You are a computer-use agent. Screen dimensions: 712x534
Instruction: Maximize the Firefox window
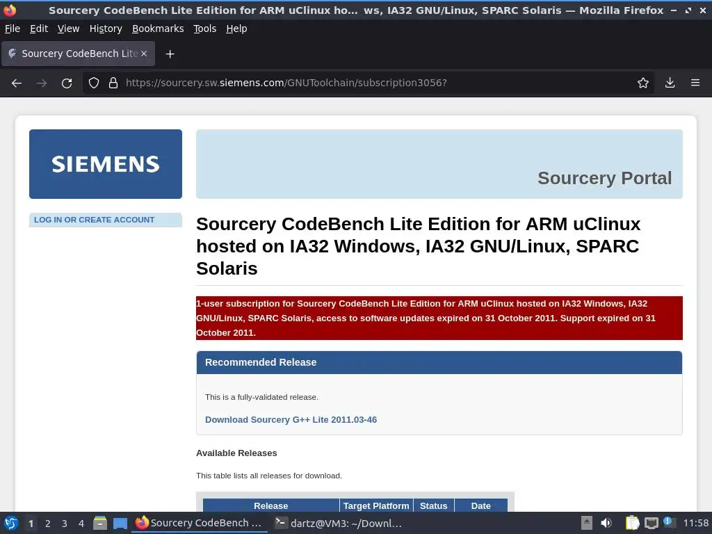(688, 10)
